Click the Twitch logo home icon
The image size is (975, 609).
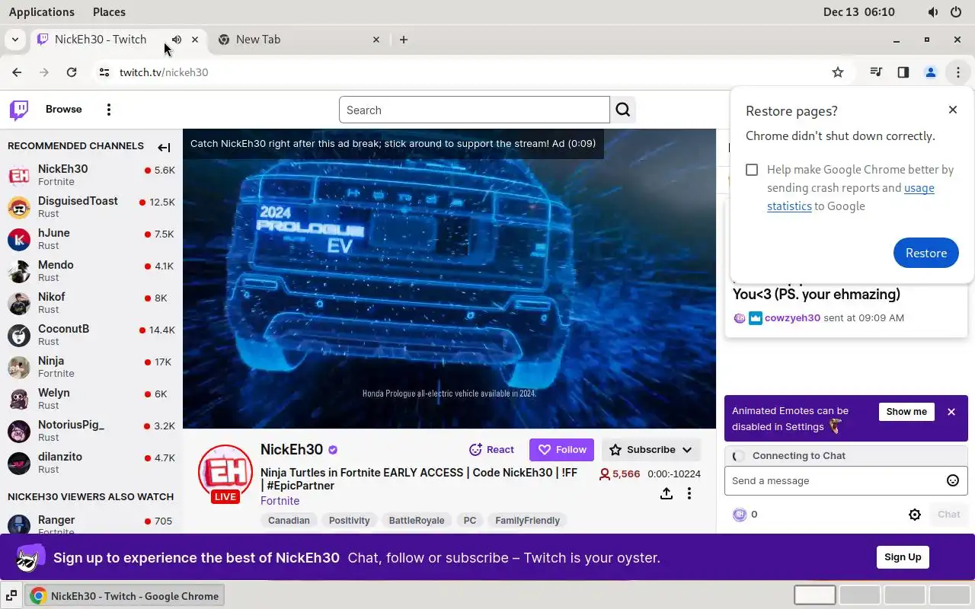point(19,110)
